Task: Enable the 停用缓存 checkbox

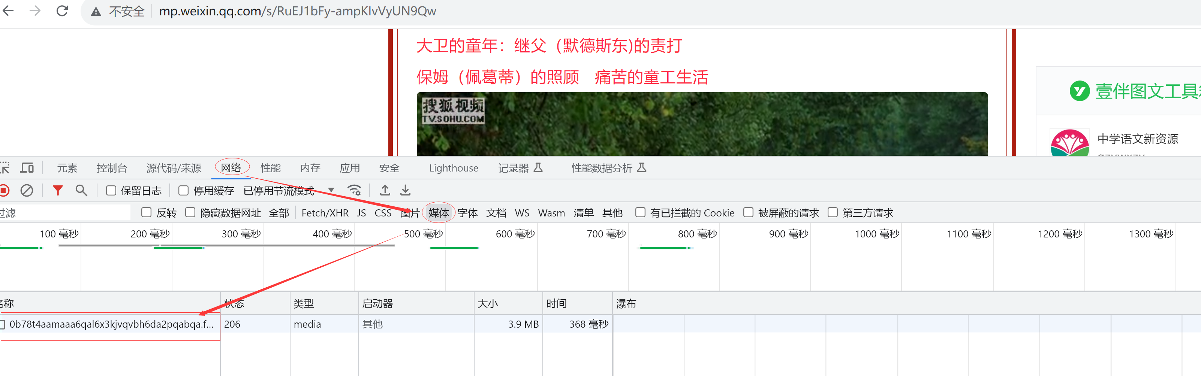Action: click(183, 190)
